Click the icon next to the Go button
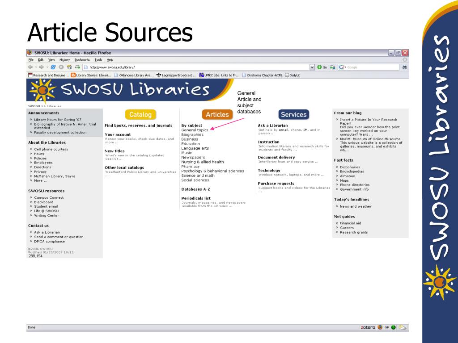 point(332,67)
